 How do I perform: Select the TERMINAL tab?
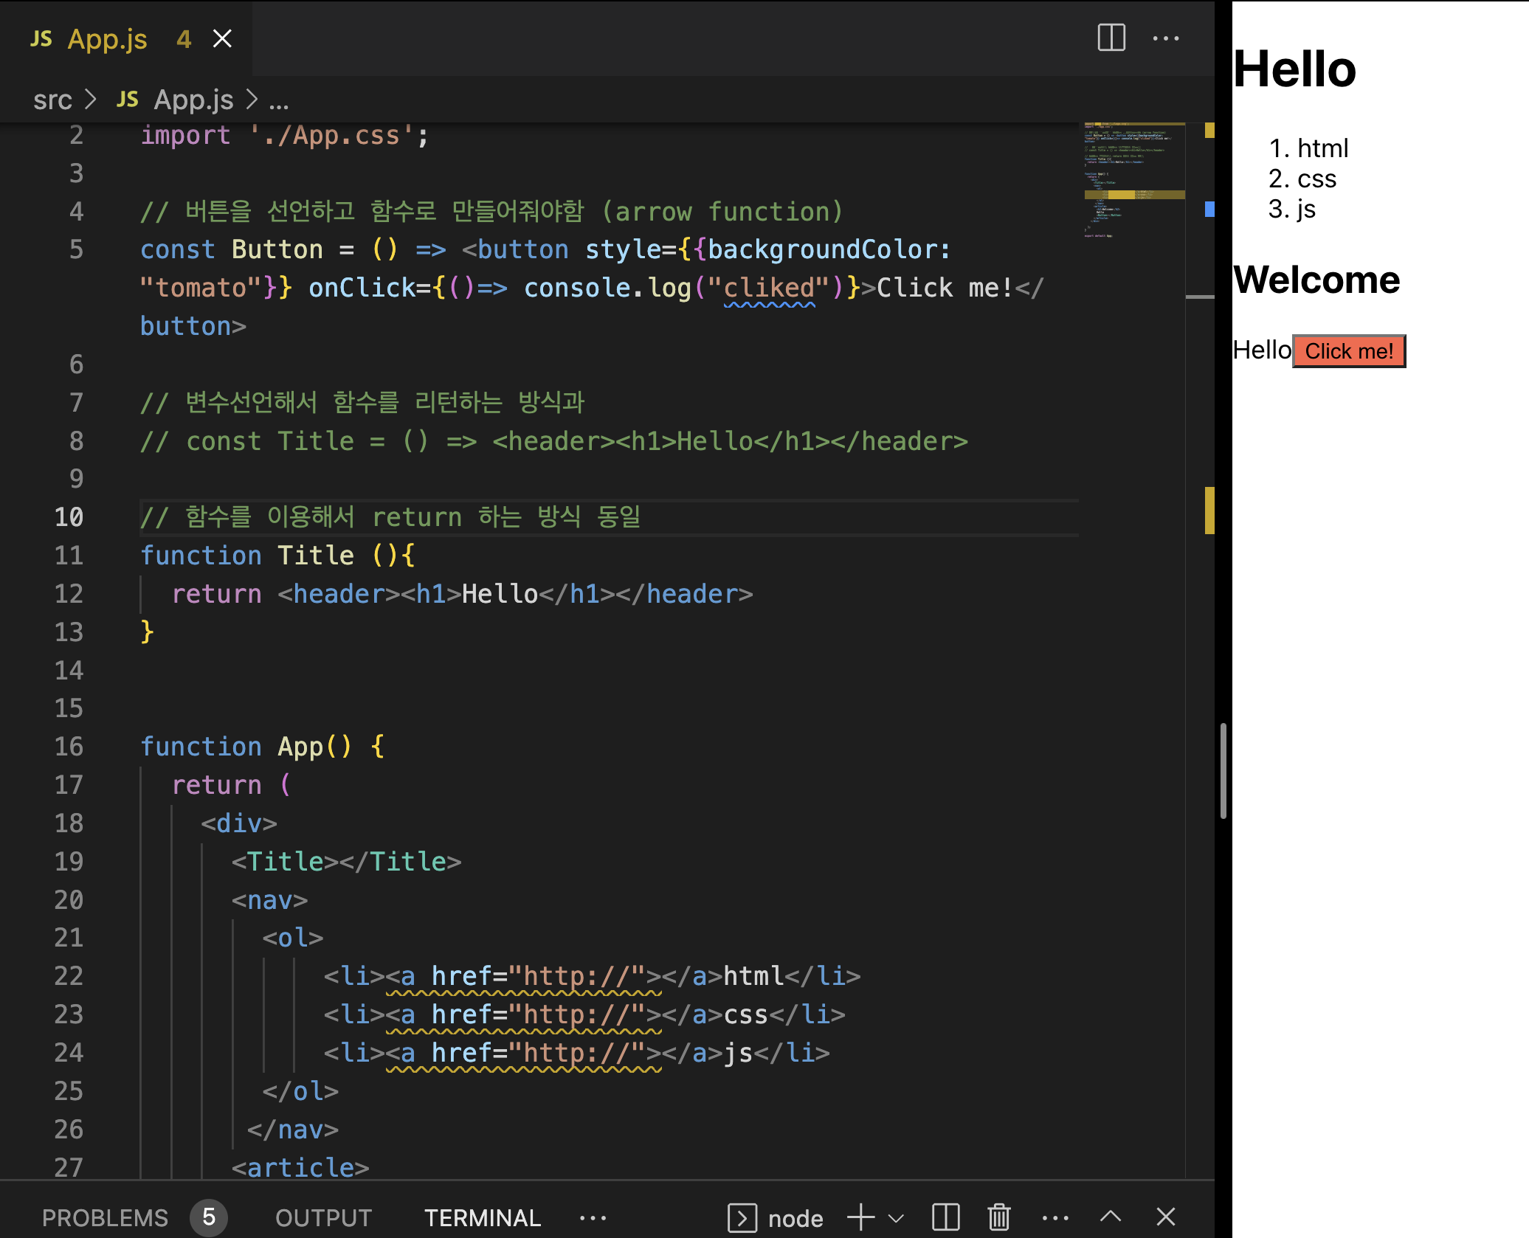483,1218
